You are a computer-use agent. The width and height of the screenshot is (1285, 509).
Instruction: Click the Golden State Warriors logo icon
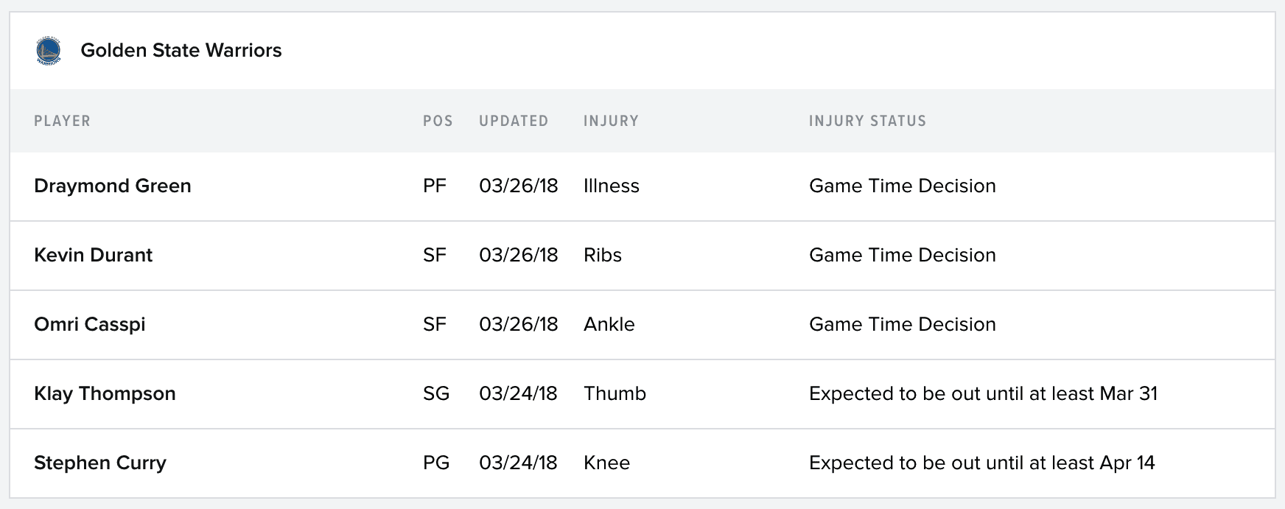click(49, 51)
